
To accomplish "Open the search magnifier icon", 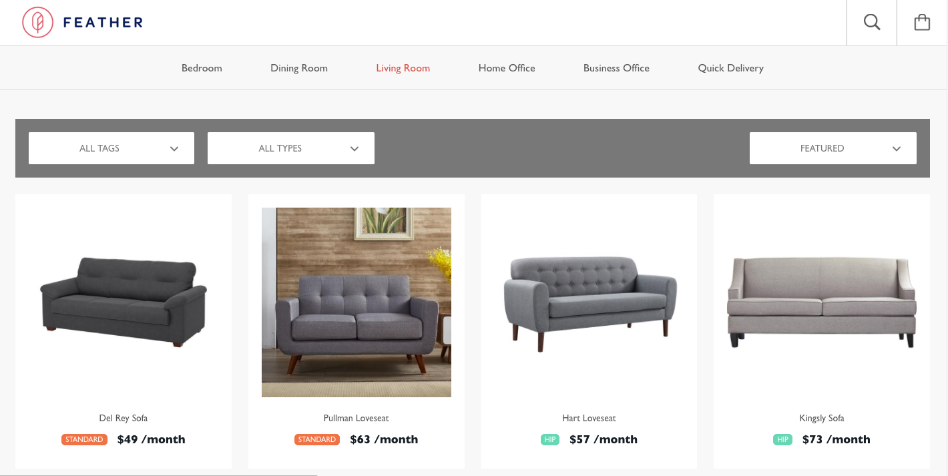I will (872, 22).
